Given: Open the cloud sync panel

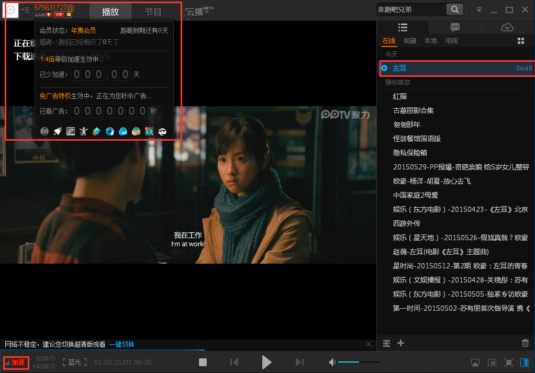Looking at the screenshot, I should pos(507,27).
